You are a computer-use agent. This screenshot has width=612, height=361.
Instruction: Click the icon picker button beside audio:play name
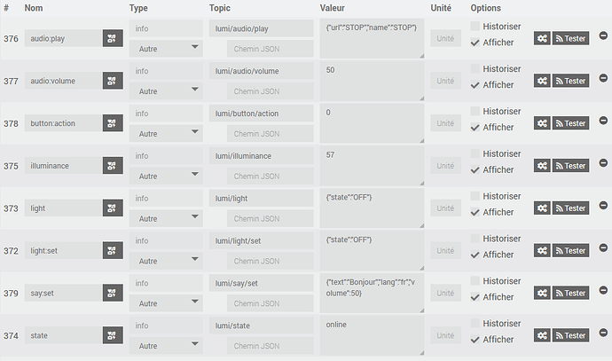point(113,38)
